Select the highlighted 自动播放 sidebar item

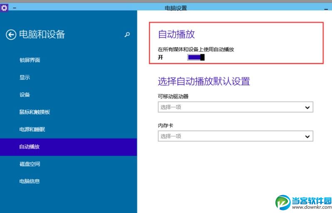click(68, 147)
